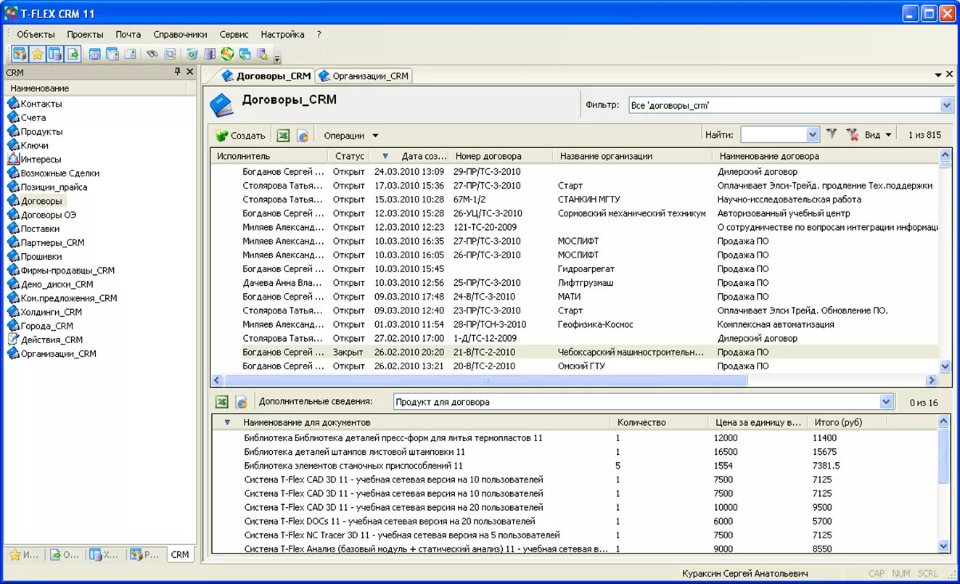The image size is (960, 584).
Task: Export additional details to Excel icon
Action: point(222,402)
